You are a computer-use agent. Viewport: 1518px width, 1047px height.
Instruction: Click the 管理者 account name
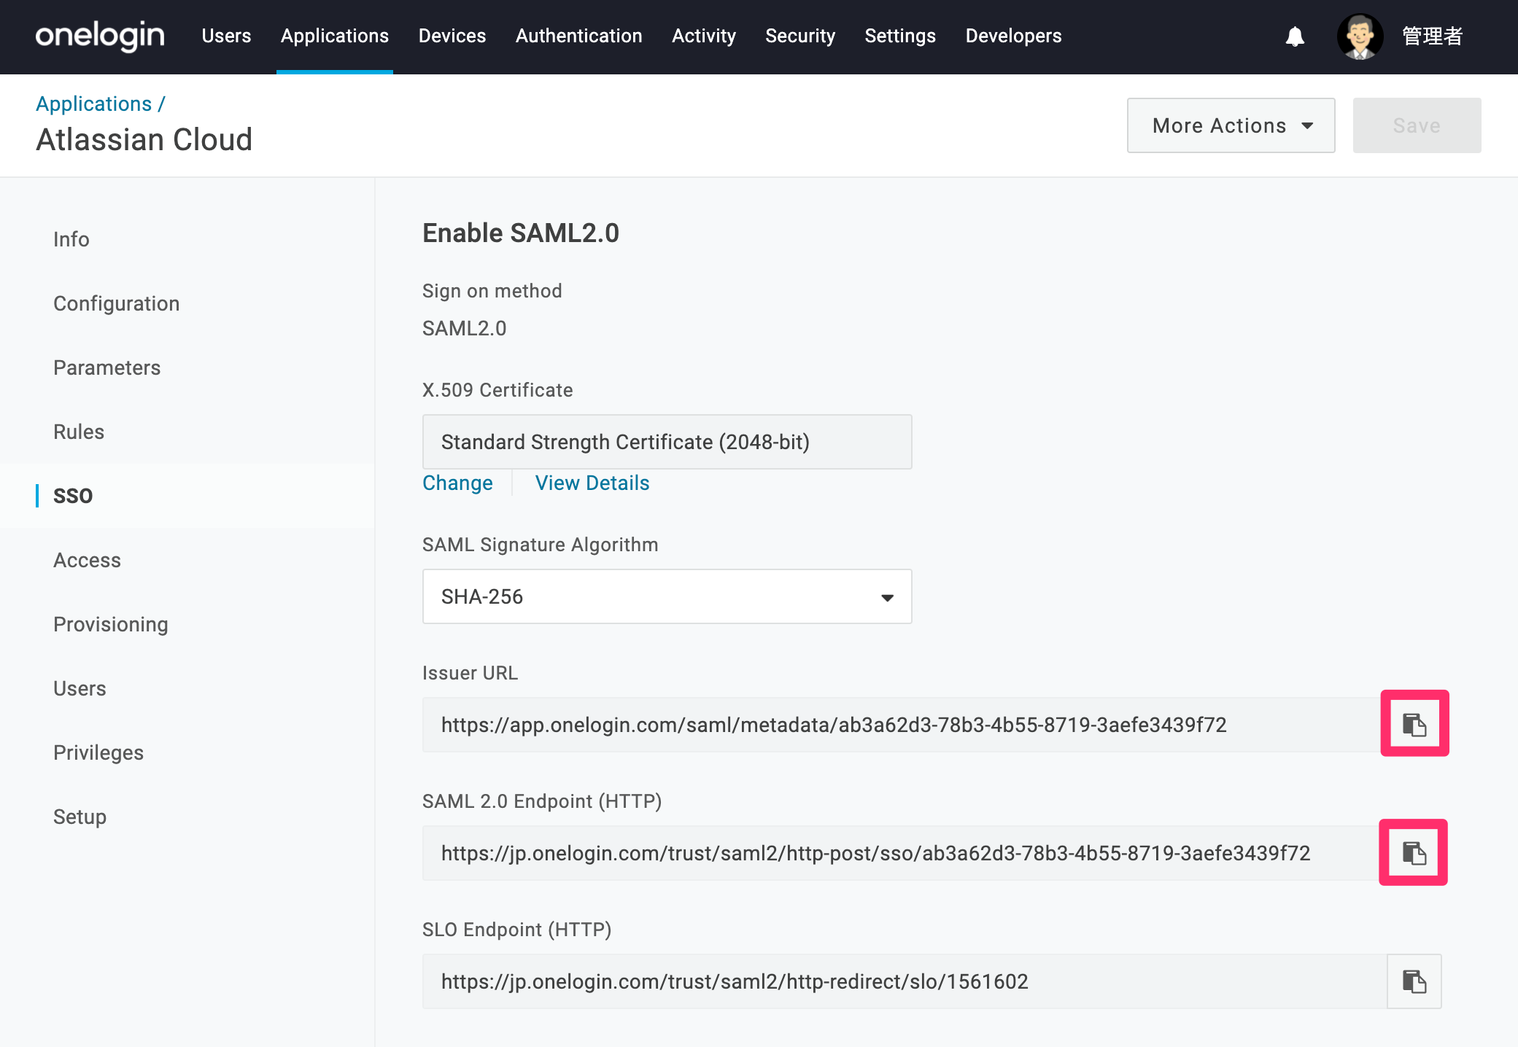point(1433,36)
